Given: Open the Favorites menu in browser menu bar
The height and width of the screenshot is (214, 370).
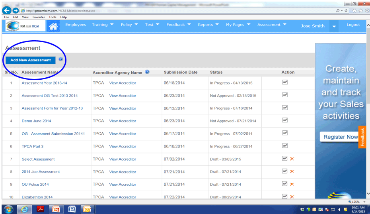Looking at the screenshot, I should pos(39,17).
